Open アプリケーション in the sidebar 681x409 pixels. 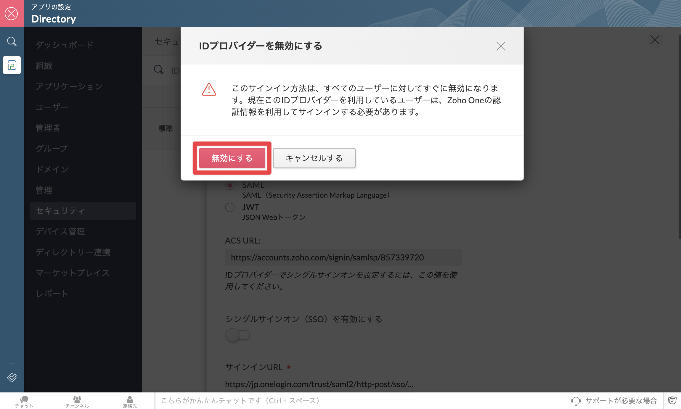click(69, 86)
